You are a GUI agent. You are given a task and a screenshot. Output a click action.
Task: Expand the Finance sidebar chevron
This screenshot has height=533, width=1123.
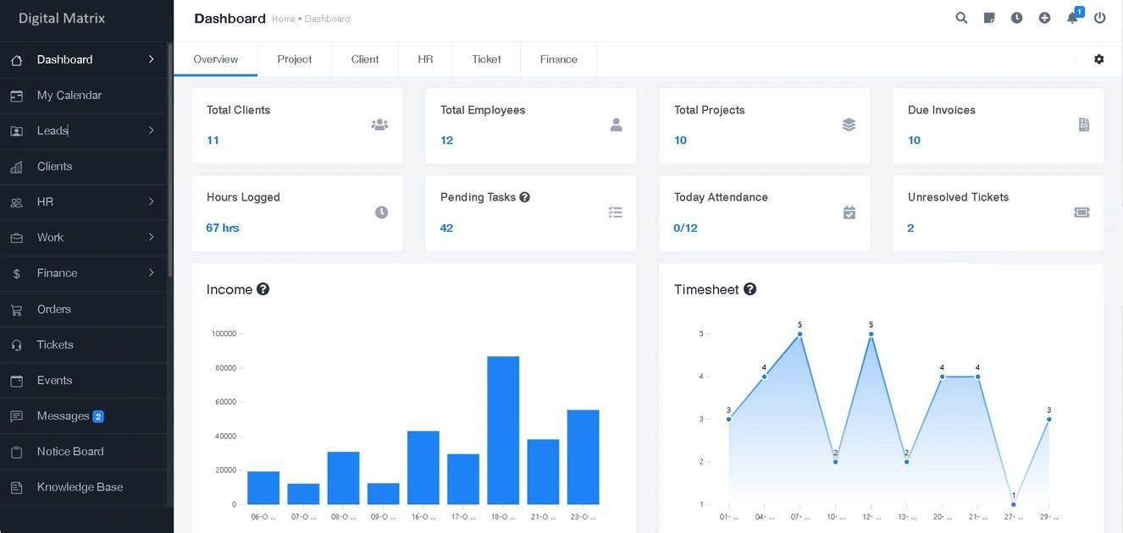pyautogui.click(x=151, y=272)
